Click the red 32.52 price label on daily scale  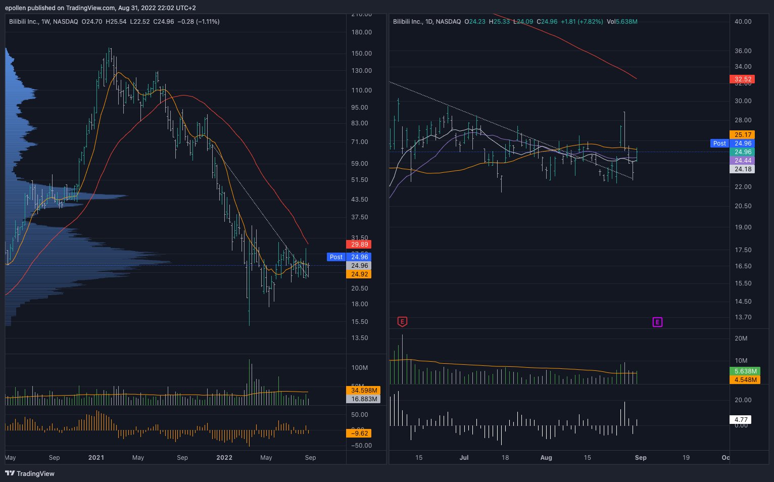tap(742, 79)
